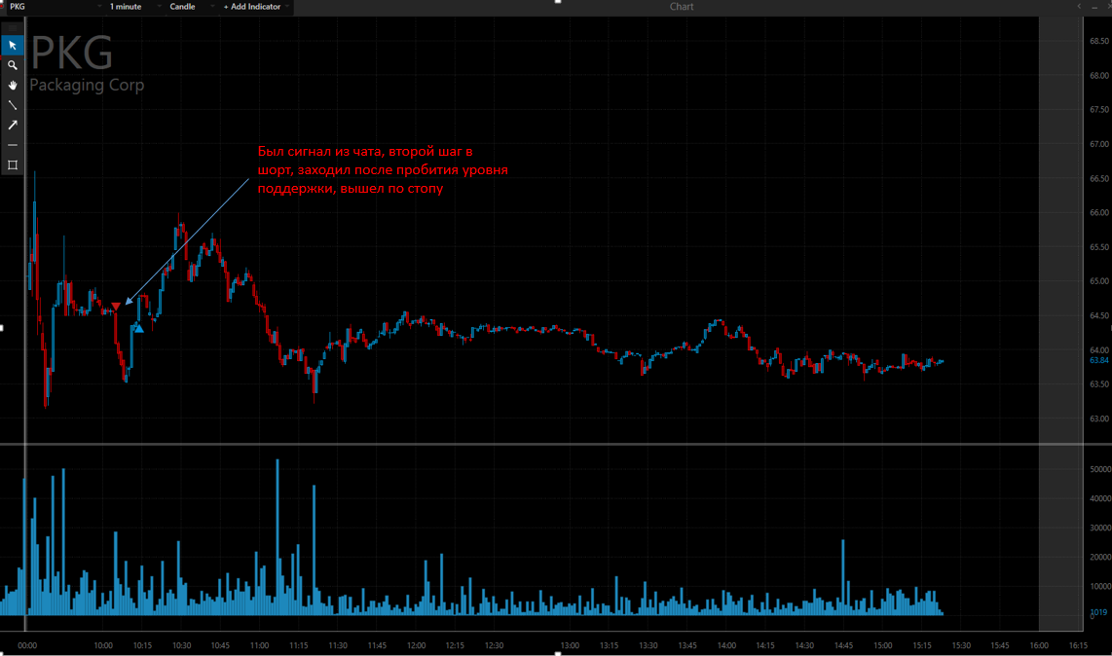
Task: Click the 14:30 time axis label
Action: [804, 645]
